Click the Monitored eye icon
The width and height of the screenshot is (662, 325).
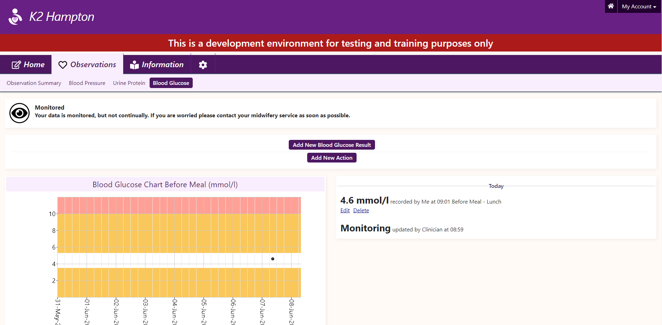point(19,113)
